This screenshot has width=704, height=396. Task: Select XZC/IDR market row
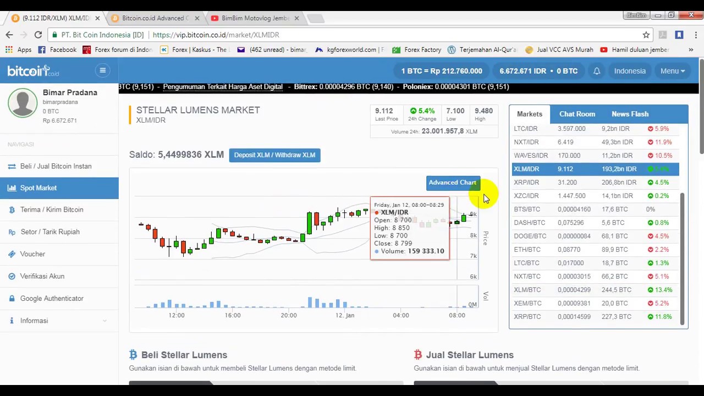pyautogui.click(x=595, y=196)
